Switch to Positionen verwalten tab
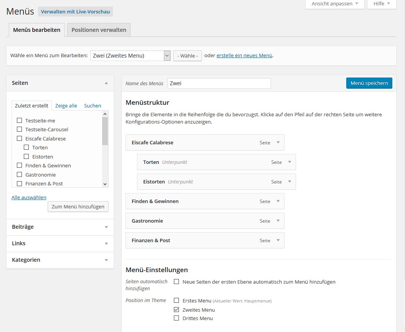The width and height of the screenshot is (405, 332). tap(99, 30)
